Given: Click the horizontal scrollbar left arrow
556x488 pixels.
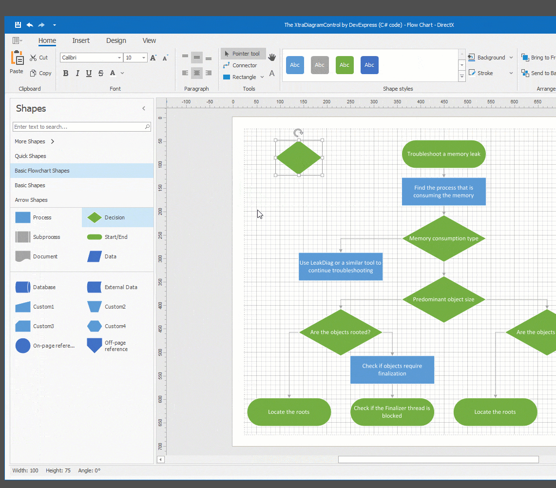Looking at the screenshot, I should click(x=161, y=460).
